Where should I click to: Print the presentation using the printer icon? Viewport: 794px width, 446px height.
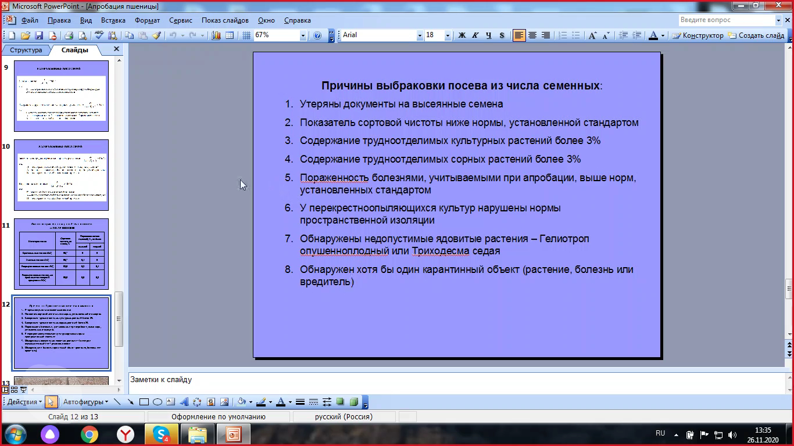pyautogui.click(x=69, y=35)
